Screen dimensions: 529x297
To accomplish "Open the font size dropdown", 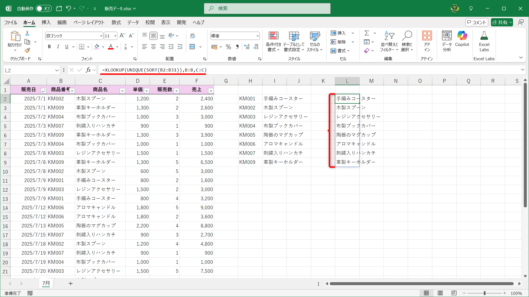I will point(115,36).
